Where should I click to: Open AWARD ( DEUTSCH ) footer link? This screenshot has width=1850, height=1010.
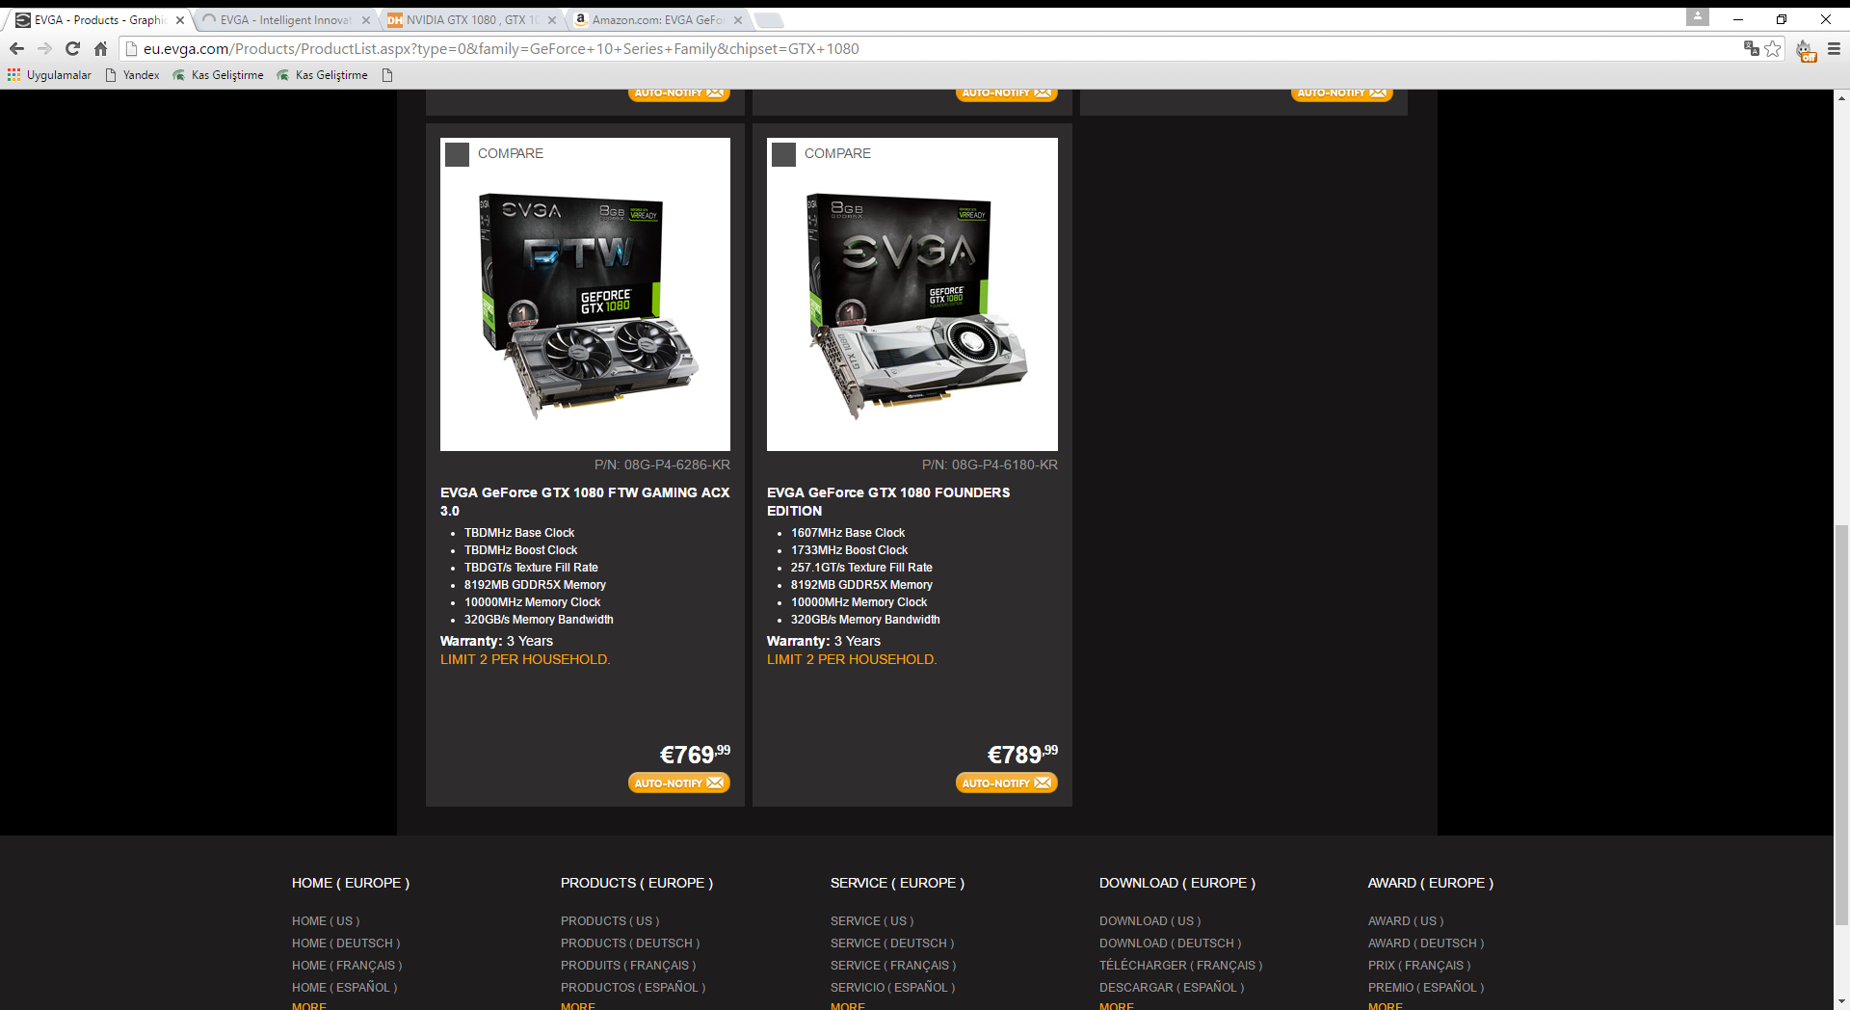[x=1426, y=944]
